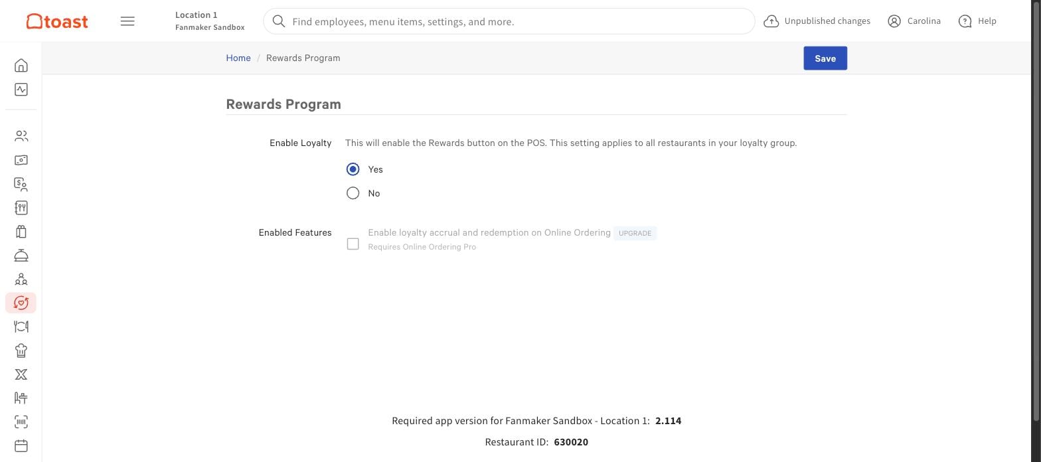
Task: Open the dining plate-and-cutlery sidebar icon
Action: 21,327
